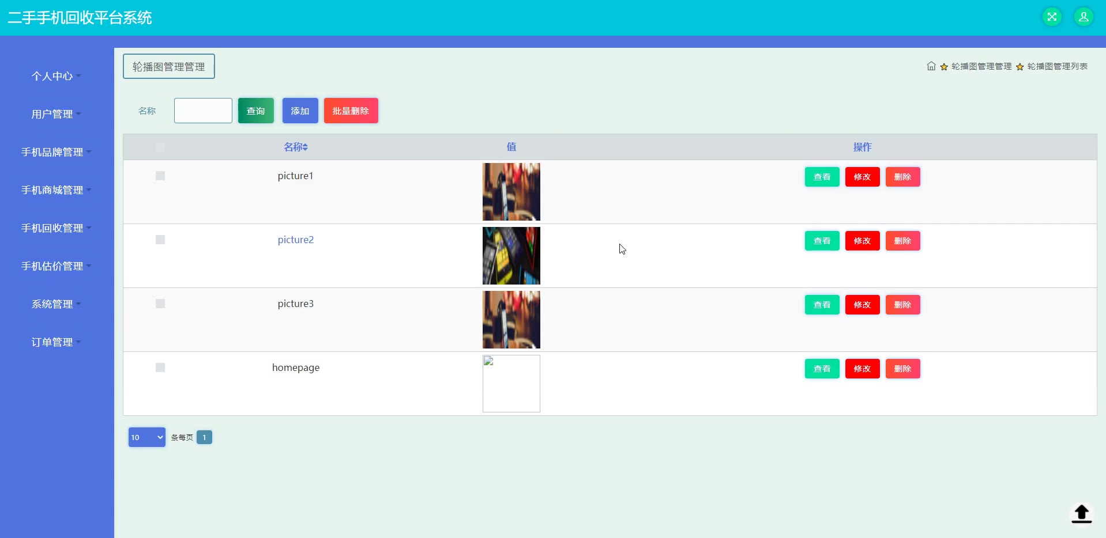The width and height of the screenshot is (1106, 538).
Task: Click the 轮播图管理管理 breadcrumb link
Action: [981, 66]
